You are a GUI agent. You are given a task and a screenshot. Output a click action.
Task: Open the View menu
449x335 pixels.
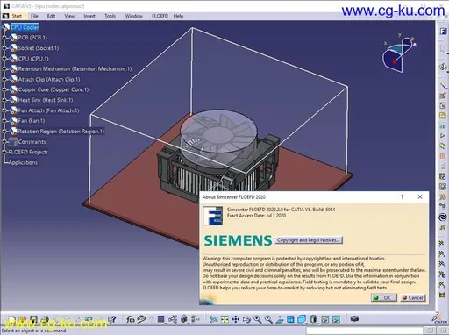point(69,16)
